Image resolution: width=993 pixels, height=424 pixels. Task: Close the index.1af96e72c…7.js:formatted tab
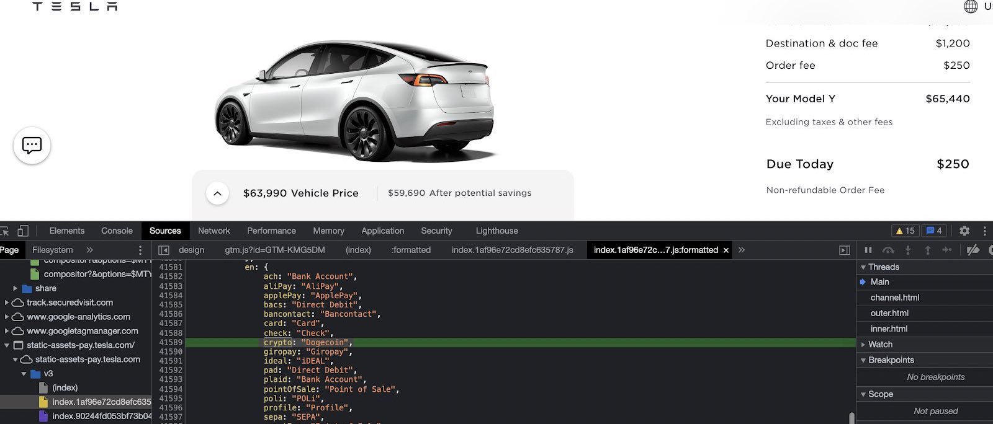[726, 250]
